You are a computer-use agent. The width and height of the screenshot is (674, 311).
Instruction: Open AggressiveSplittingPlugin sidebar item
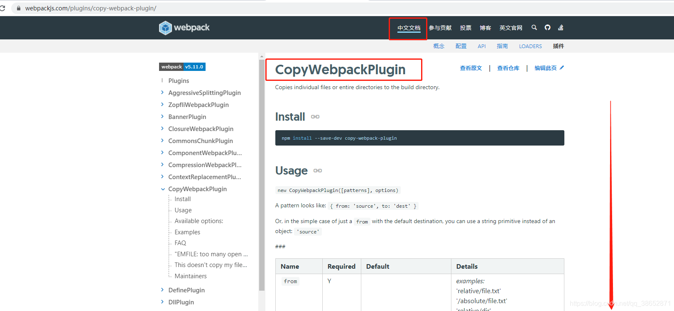click(204, 93)
